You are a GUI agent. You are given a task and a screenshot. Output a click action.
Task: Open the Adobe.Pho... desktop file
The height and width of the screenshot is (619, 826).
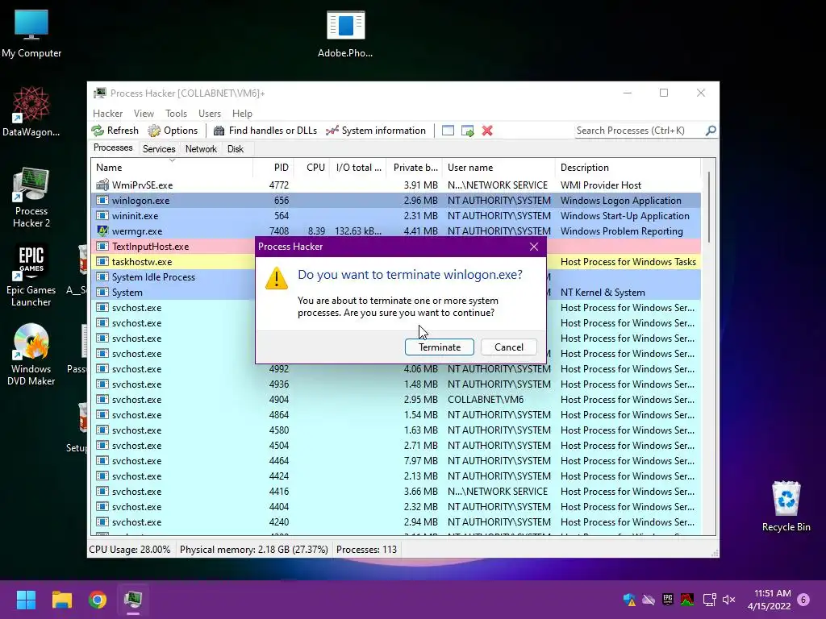tap(345, 34)
